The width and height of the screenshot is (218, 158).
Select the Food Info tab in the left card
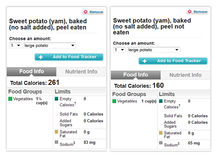31,72
